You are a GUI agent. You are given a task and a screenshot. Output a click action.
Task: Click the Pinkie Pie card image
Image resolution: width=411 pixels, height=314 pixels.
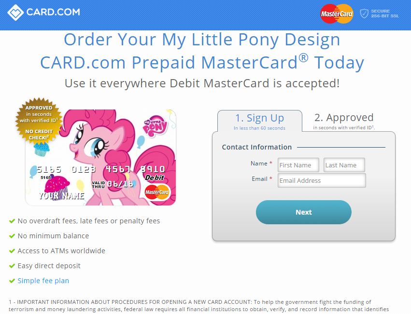point(100,157)
